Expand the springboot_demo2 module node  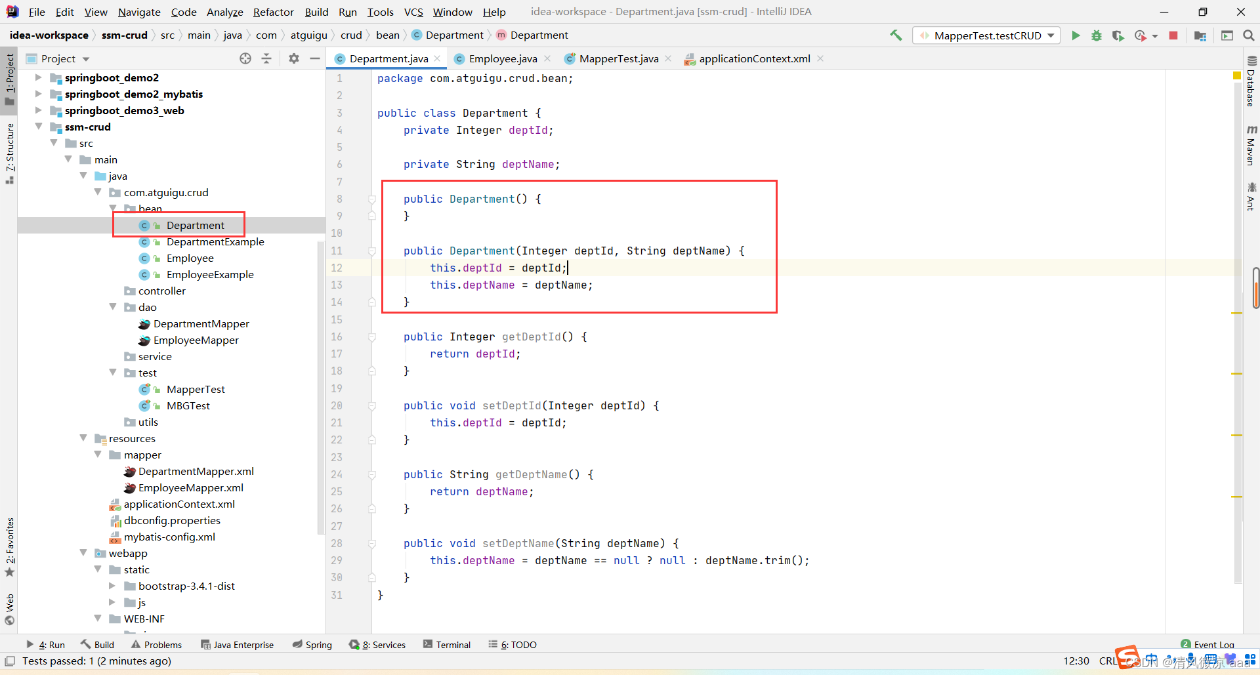coord(38,77)
